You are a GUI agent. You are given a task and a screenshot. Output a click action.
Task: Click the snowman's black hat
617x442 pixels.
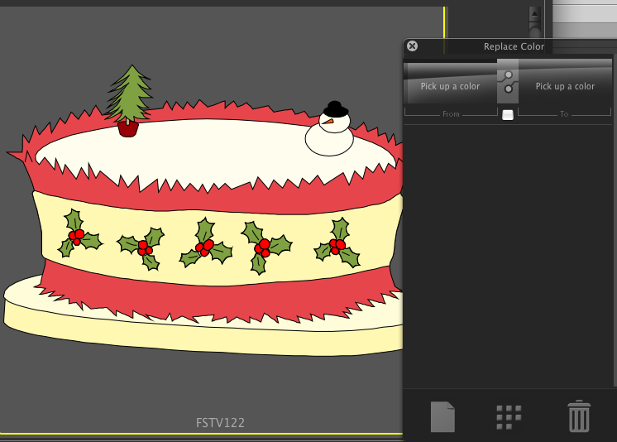pyautogui.click(x=333, y=108)
